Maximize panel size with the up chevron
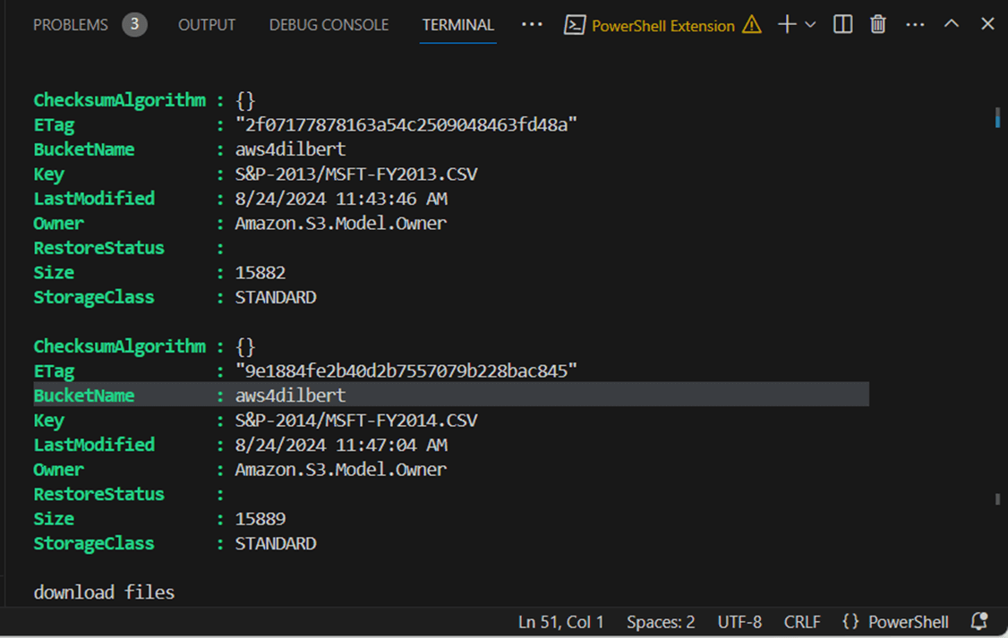 (x=952, y=25)
